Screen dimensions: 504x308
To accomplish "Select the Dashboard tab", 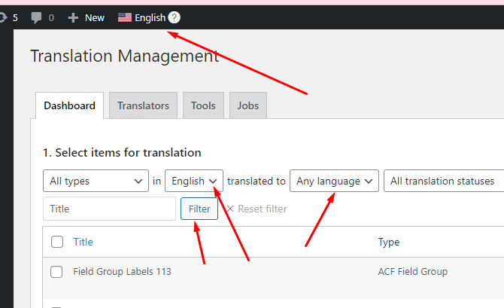I will (69, 105).
